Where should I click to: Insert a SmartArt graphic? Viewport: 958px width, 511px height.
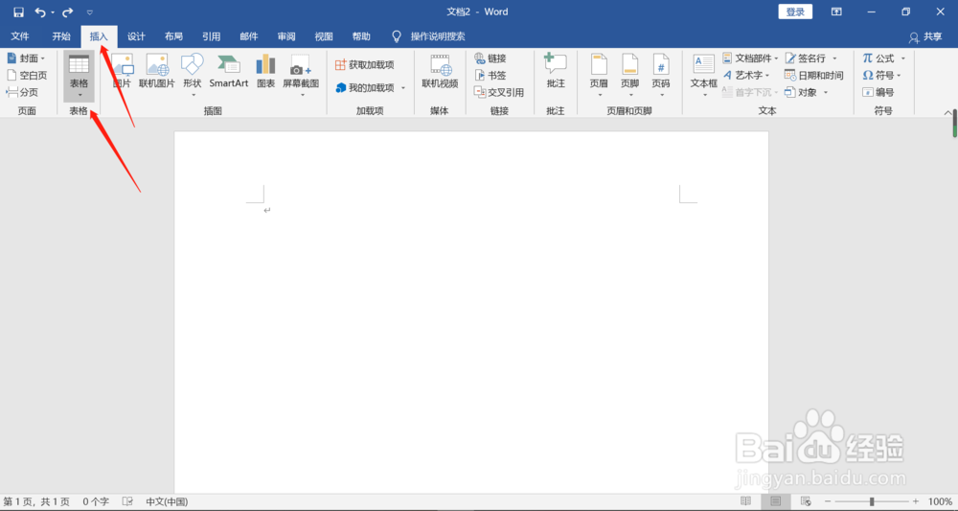(229, 72)
